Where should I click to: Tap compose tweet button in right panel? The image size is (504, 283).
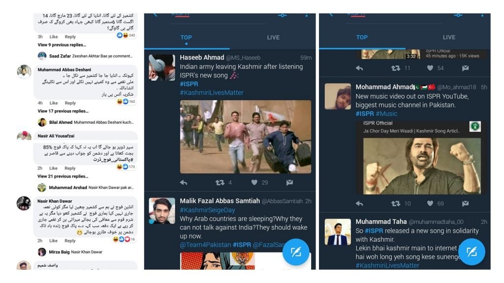pyautogui.click(x=472, y=252)
